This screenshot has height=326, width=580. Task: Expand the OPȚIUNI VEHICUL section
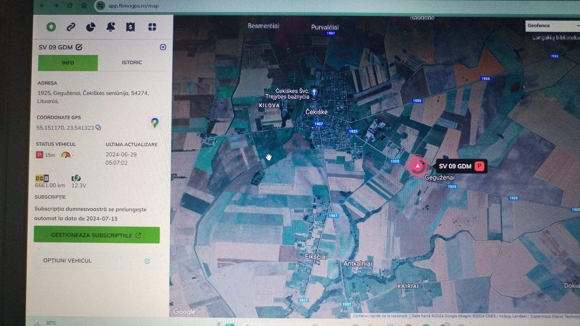pyautogui.click(x=147, y=261)
